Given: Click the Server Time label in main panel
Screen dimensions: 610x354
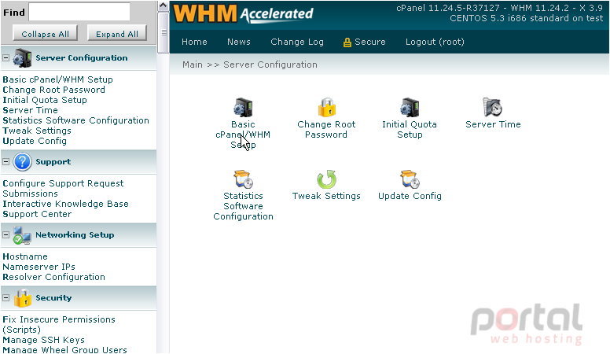Looking at the screenshot, I should pos(493,124).
